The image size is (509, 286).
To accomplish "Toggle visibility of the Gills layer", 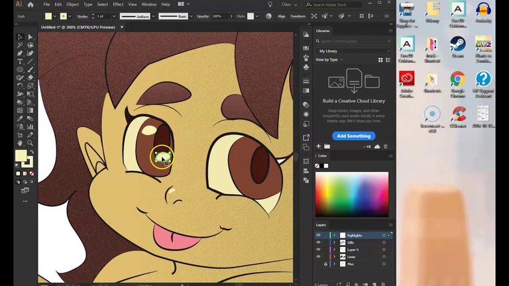I will pyautogui.click(x=318, y=242).
